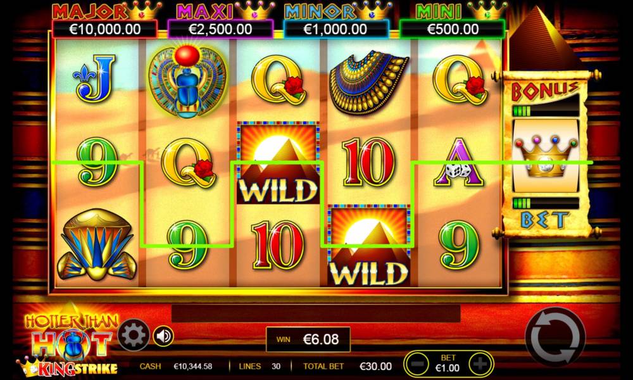Click the middle reel WILD pyramid symbol
The height and width of the screenshot is (380, 633).
click(278, 163)
